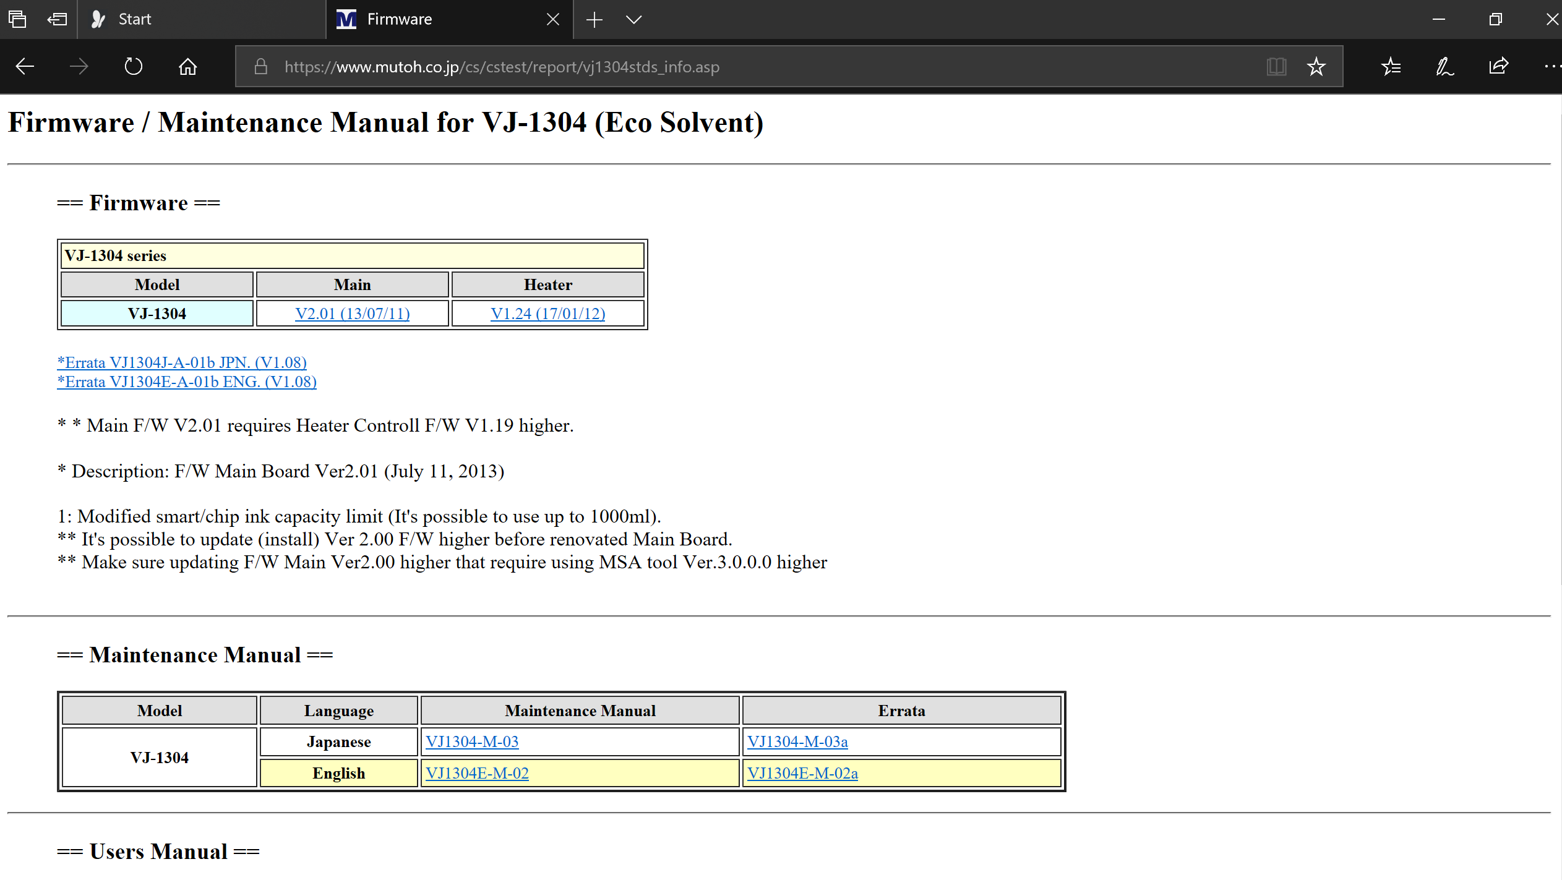Screen dimensions: 1562x880
Task: Open English manual VJ1304E-M-02
Action: coord(477,773)
